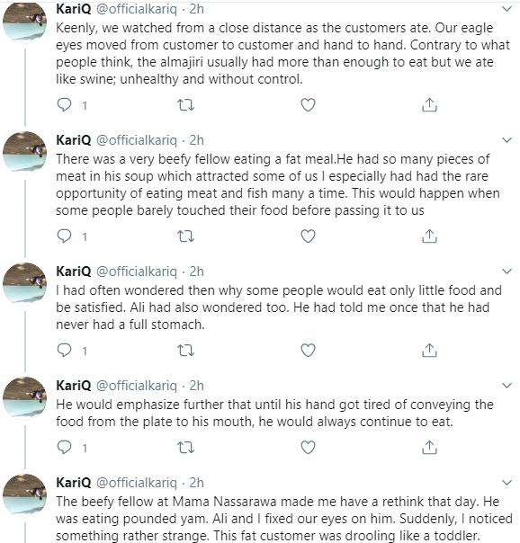The image size is (520, 543).
Task: Retweet the 'I had often wondered' tweet
Action: click(x=185, y=351)
